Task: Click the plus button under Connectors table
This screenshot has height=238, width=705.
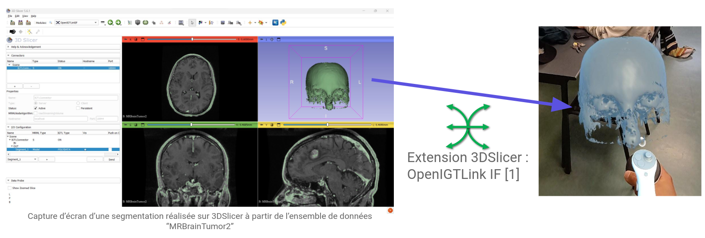Action: pyautogui.click(x=15, y=86)
